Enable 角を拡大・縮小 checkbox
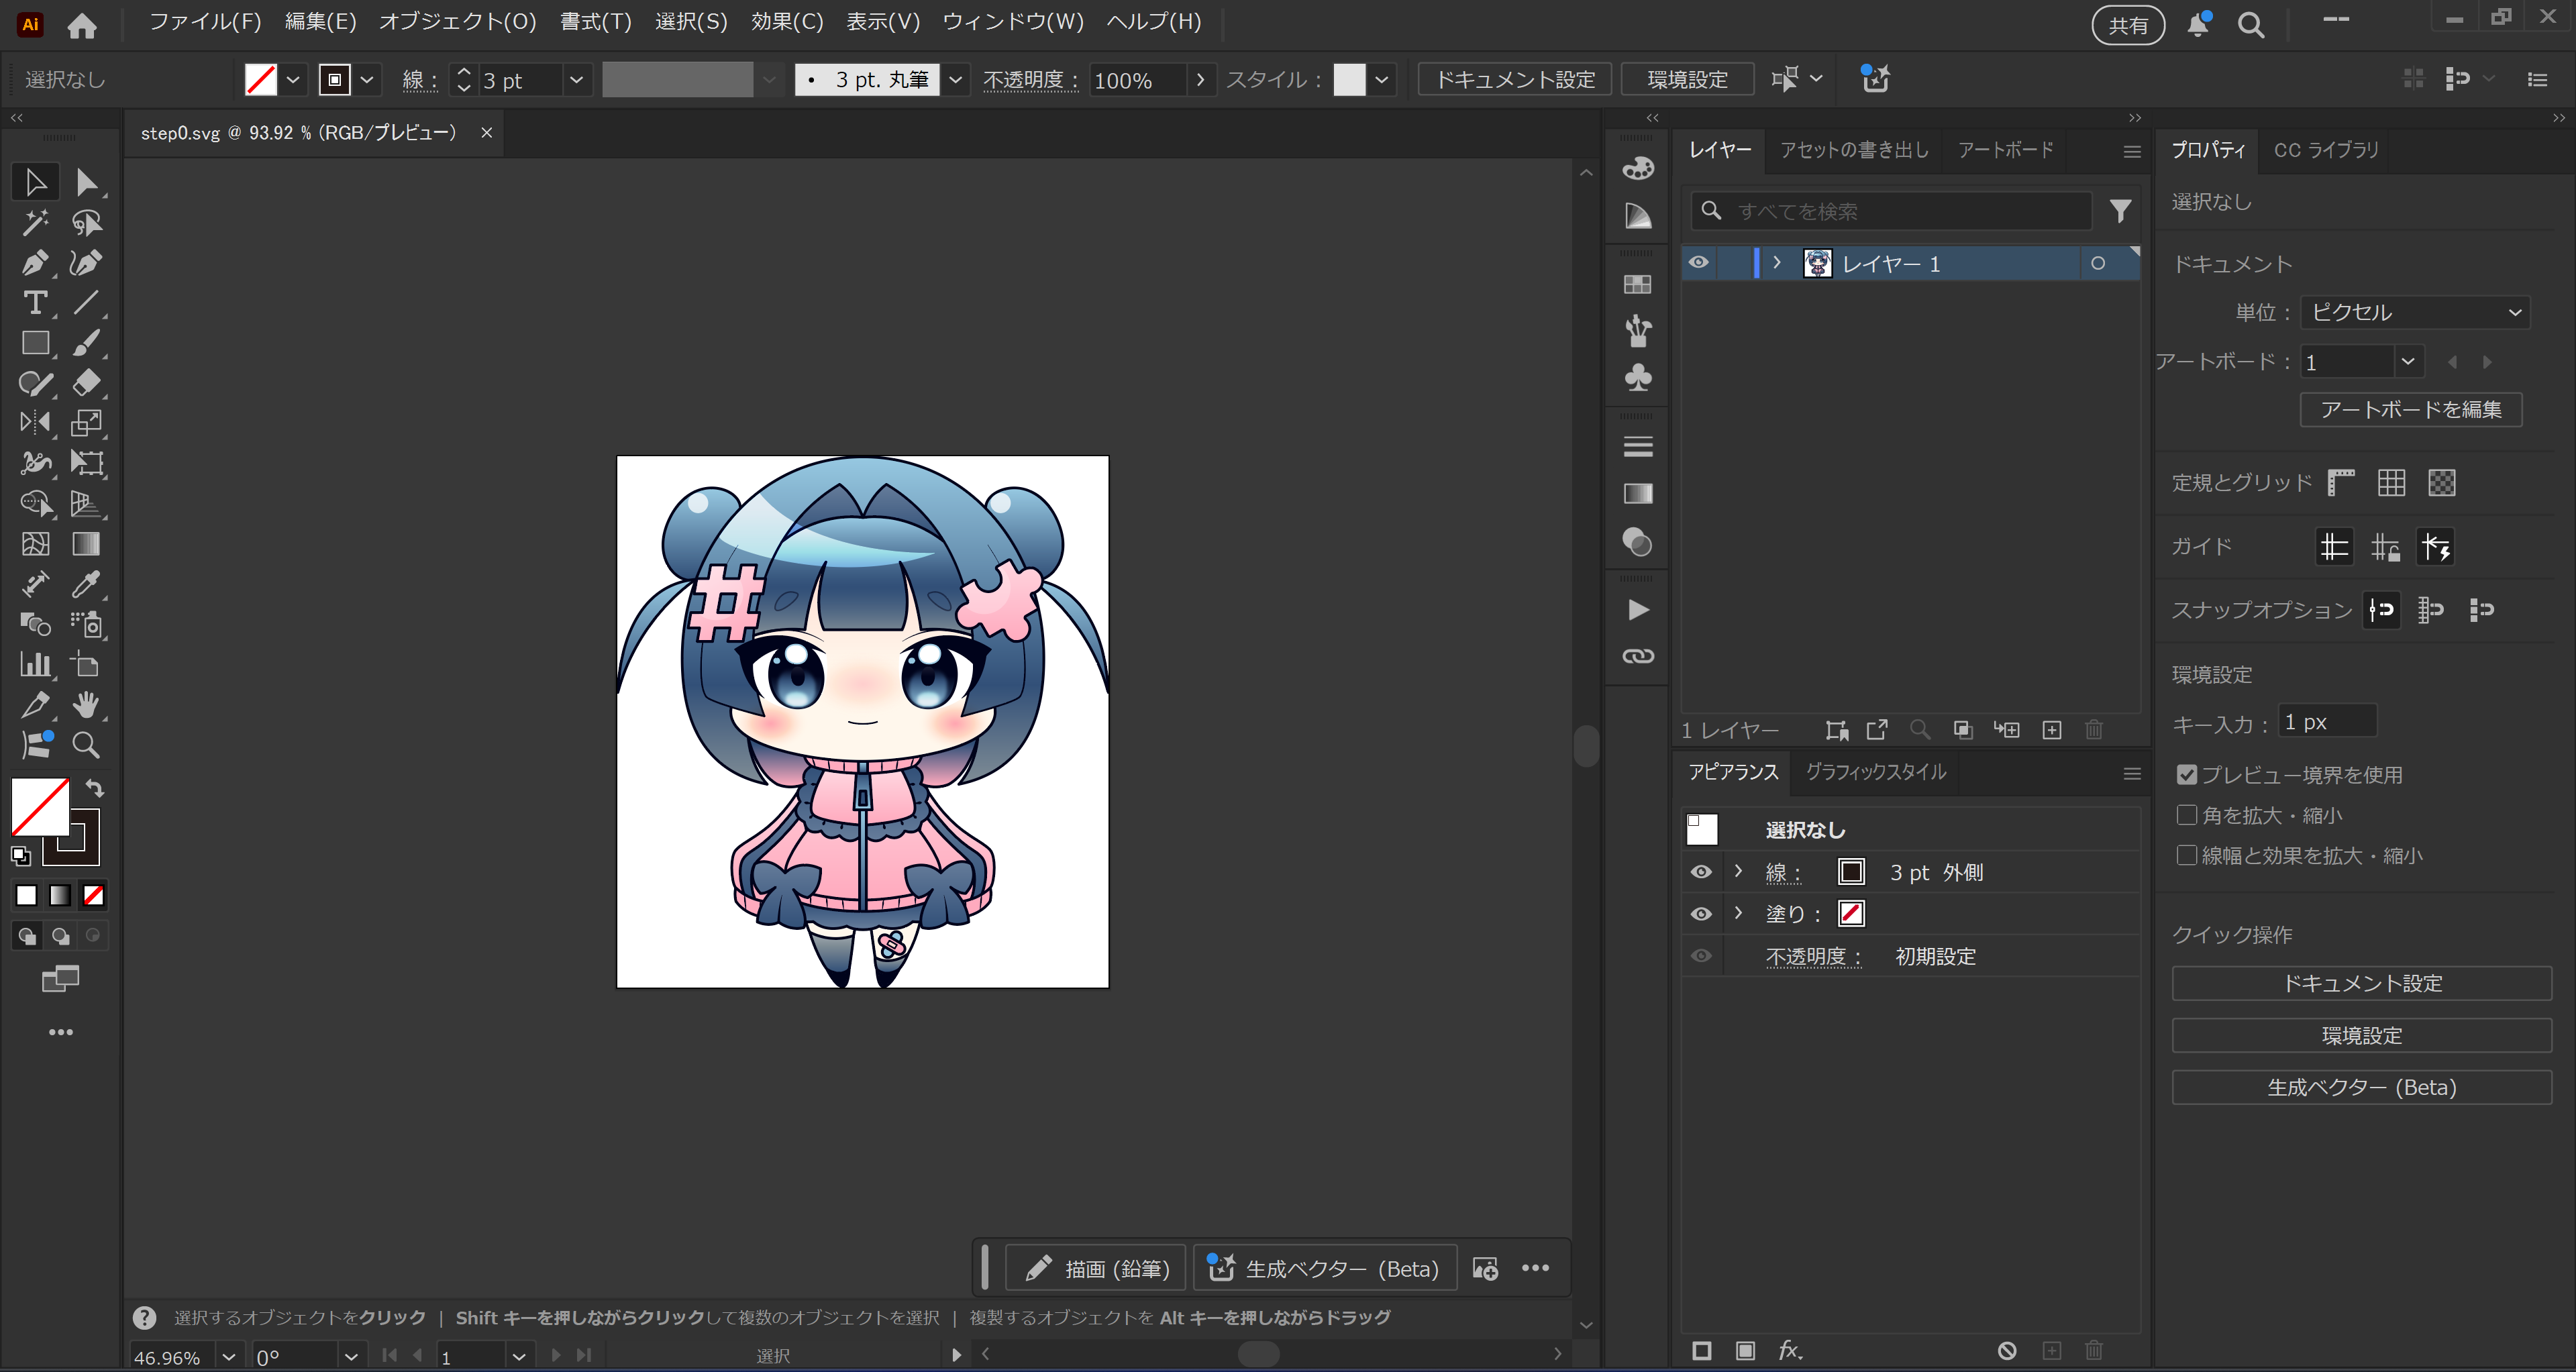2576x1372 pixels. (x=2187, y=815)
